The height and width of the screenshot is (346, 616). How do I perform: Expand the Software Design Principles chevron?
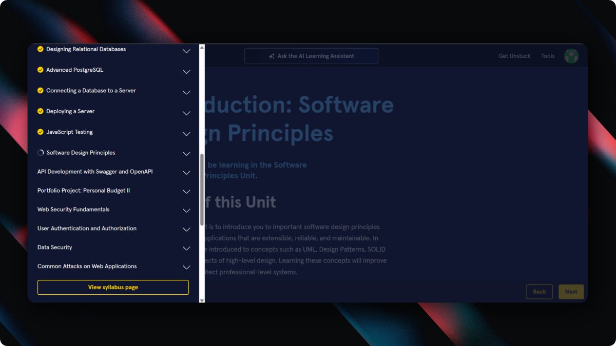(x=187, y=154)
